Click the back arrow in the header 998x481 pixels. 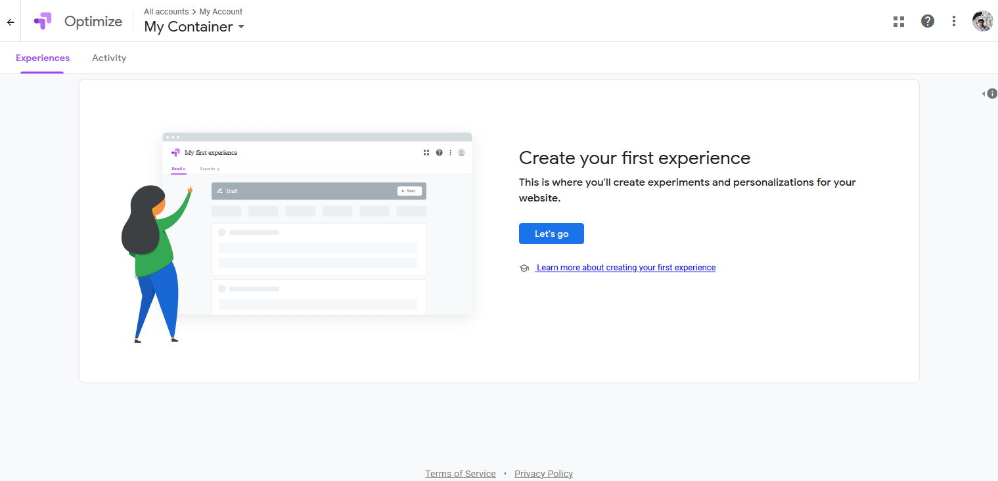(11, 22)
